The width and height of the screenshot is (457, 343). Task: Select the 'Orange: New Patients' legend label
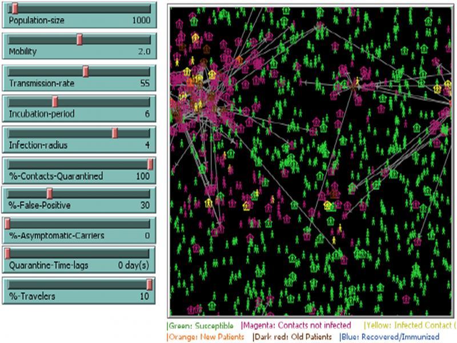click(x=205, y=337)
